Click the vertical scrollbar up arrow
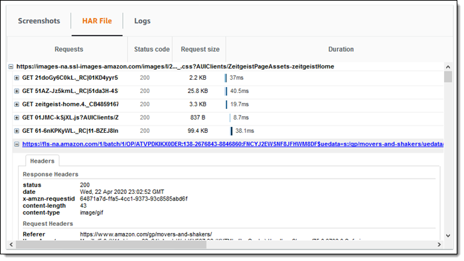464x261 pixels. tap(448, 67)
